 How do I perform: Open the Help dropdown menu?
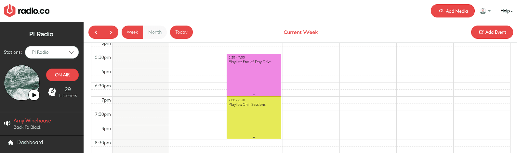coord(506,11)
